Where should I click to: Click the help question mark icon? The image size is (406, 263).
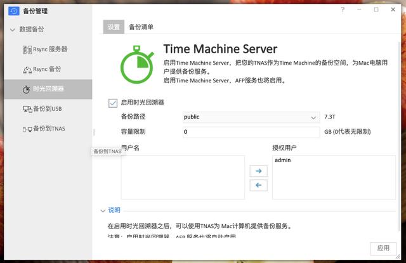pos(343,10)
